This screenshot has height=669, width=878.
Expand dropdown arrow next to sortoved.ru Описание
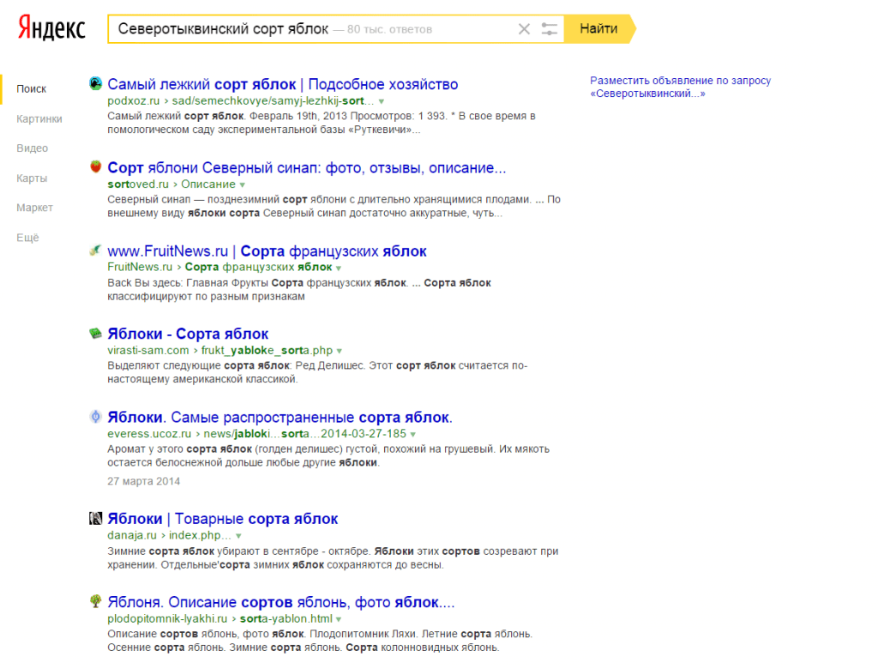[x=243, y=185]
